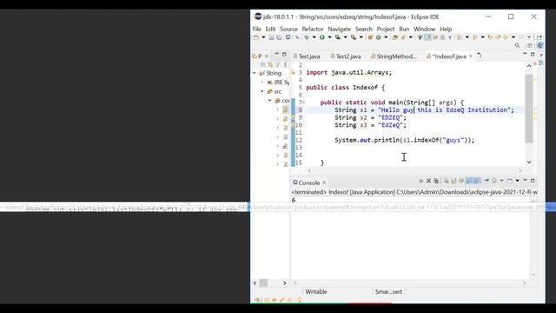Screen dimensions: 556x313
Task: Collapse the src folder node
Action: tap(262, 91)
